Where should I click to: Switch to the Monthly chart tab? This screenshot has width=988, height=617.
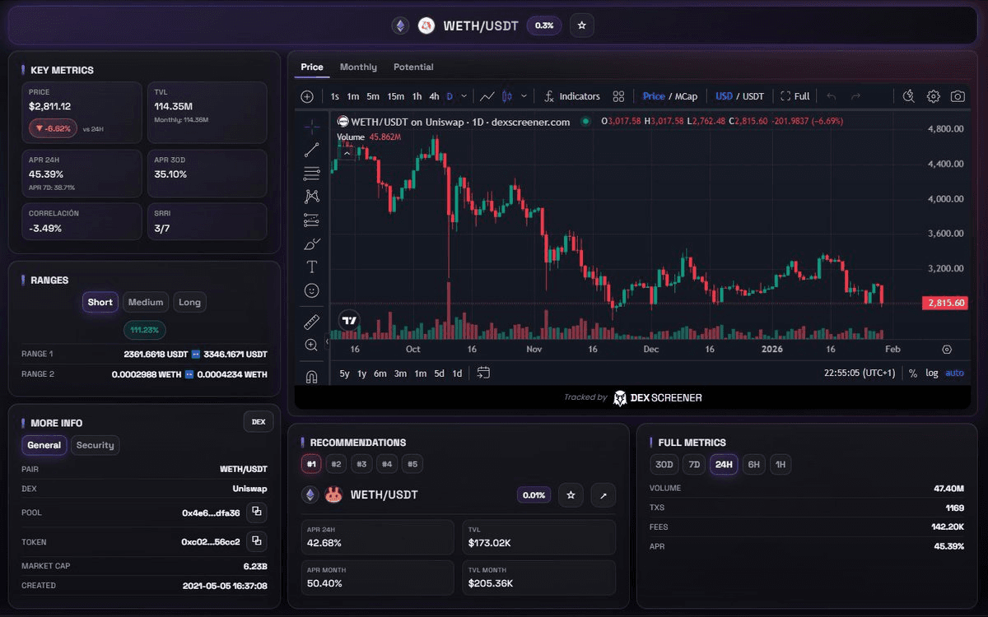pos(358,67)
